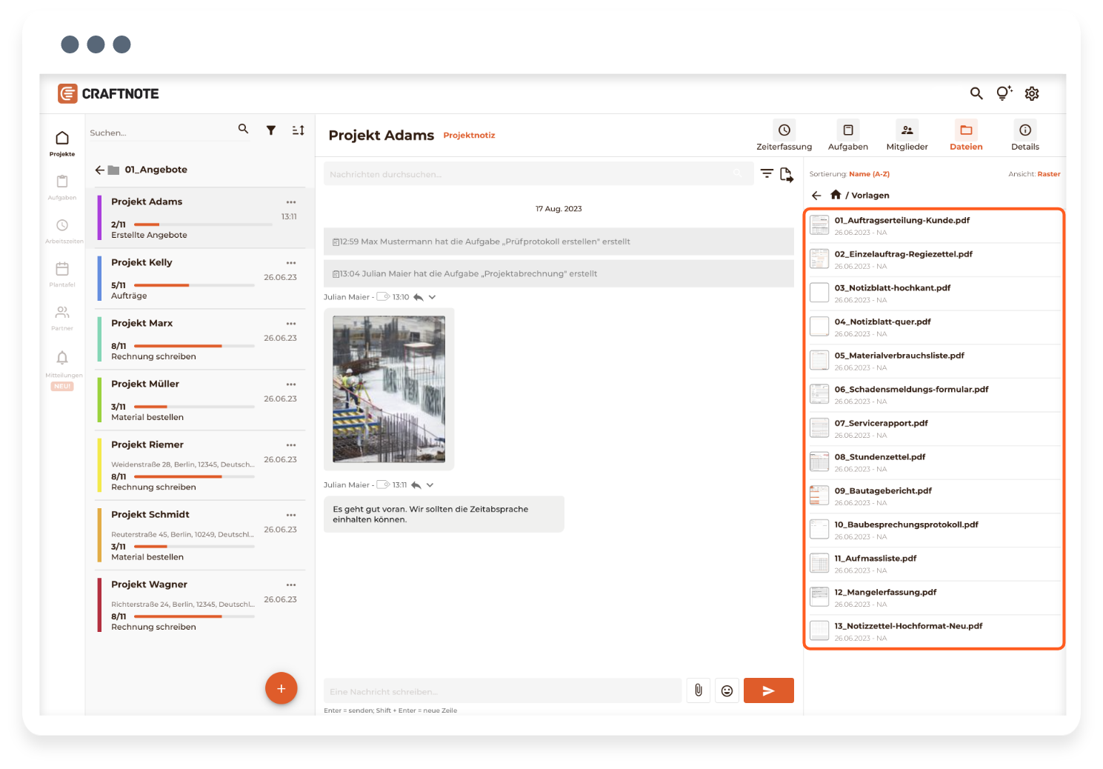This screenshot has width=1103, height=769.
Task: Open three-dot menu for Projekt Kelly
Action: coord(291,263)
